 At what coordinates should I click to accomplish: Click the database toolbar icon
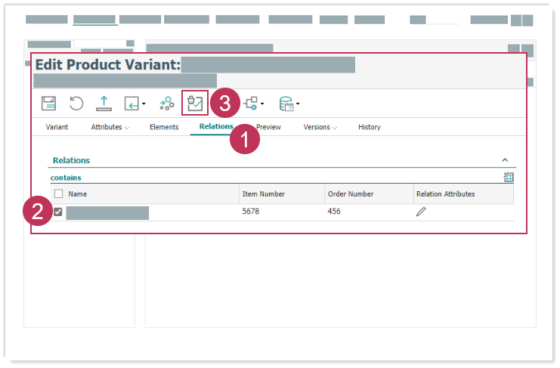pyautogui.click(x=286, y=104)
